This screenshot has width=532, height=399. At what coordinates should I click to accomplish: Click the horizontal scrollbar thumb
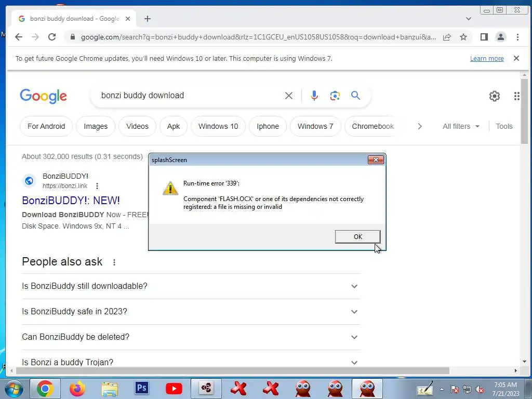pyautogui.click(x=232, y=370)
